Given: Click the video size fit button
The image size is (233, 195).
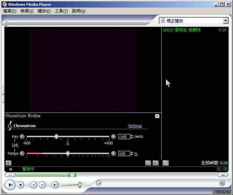Looking at the screenshot, I should pos(148,163).
